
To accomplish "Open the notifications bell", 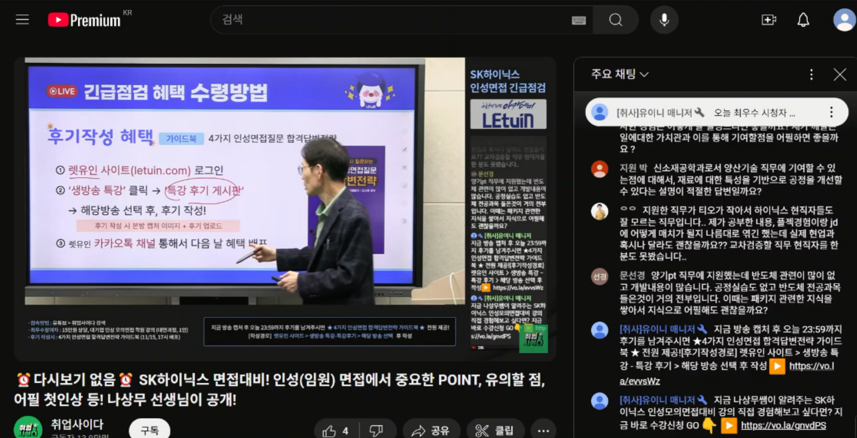I will (803, 20).
